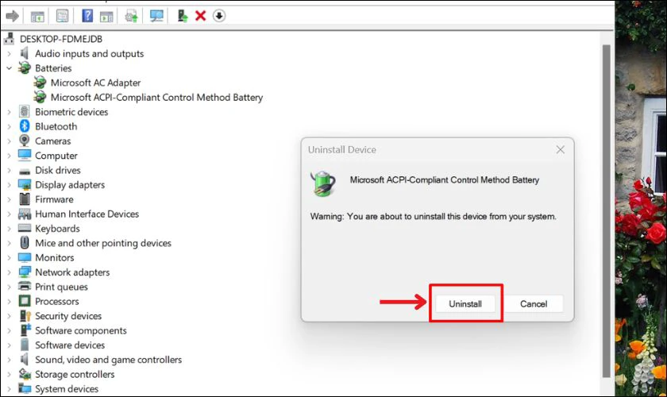
Task: Expand Sound, video and game controllers chevron
Action: [x=9, y=360]
